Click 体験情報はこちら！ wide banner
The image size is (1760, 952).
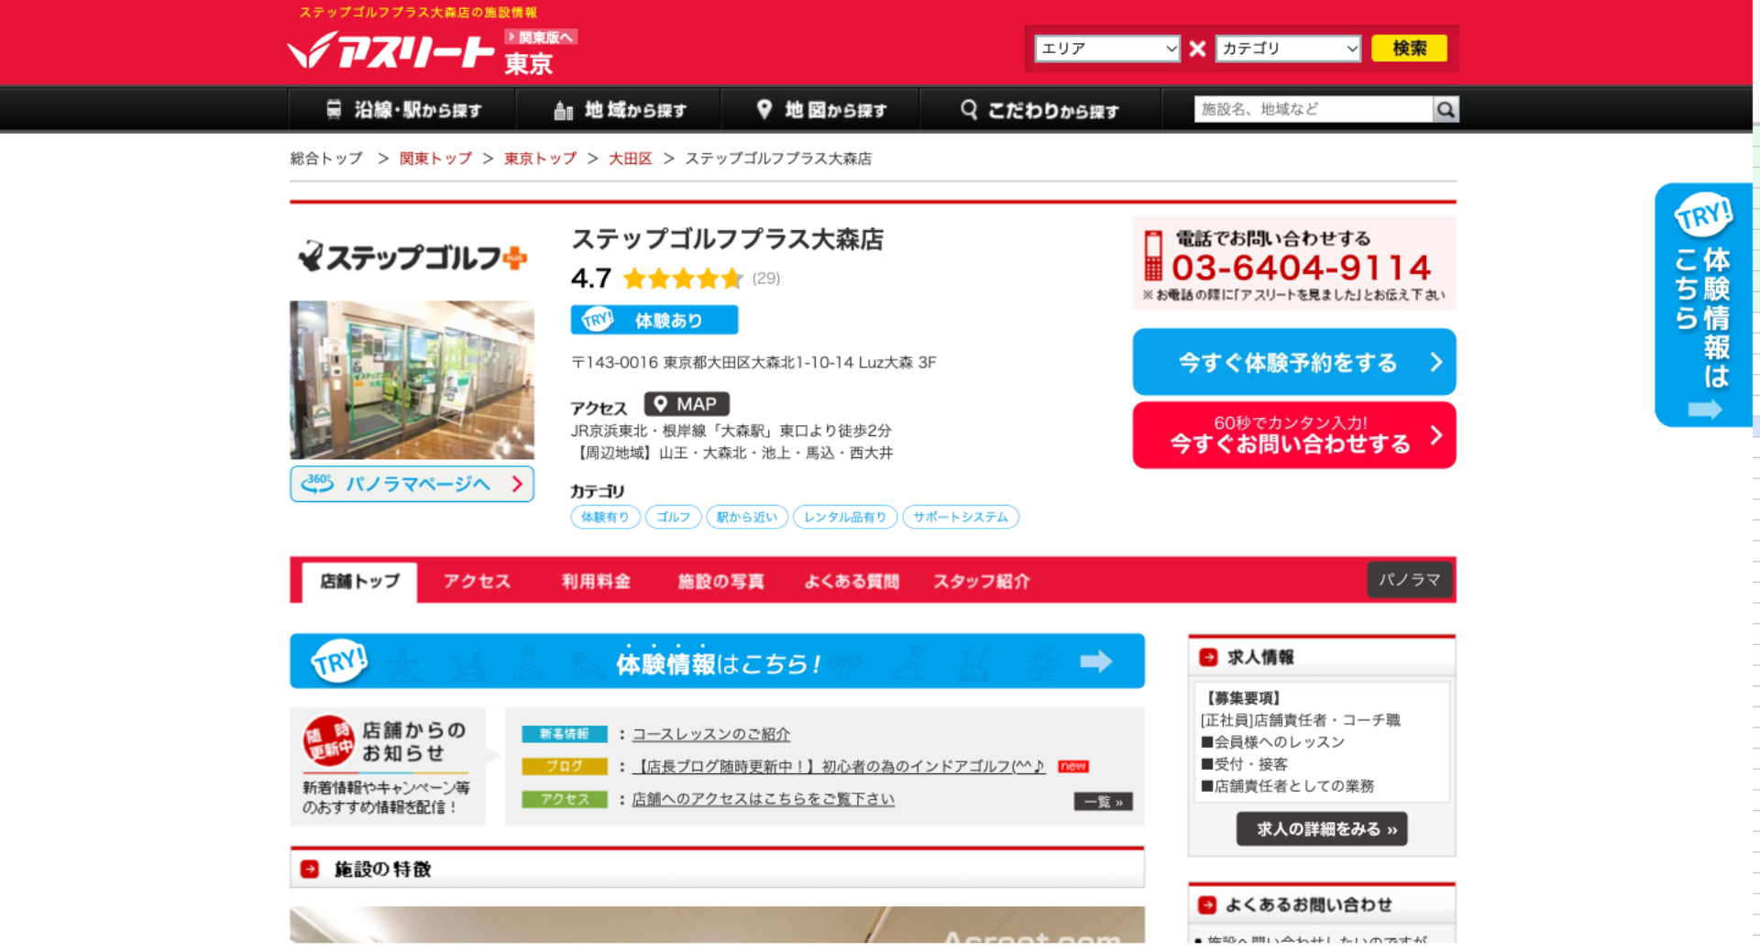[717, 661]
